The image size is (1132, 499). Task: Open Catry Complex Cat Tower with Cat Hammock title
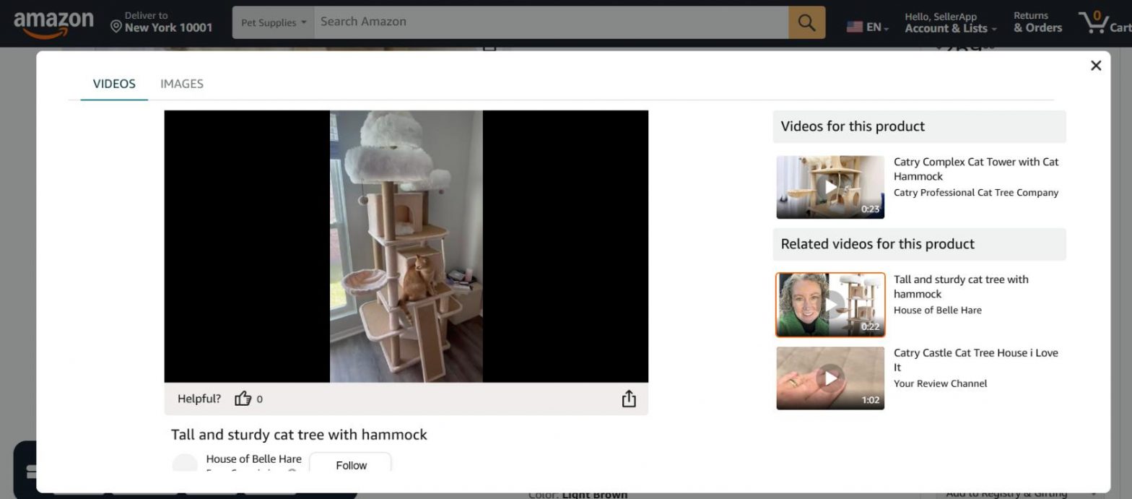[x=976, y=169]
